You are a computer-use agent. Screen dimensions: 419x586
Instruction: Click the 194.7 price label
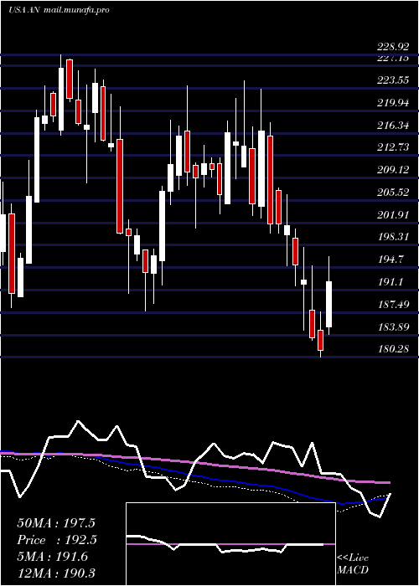tap(391, 260)
